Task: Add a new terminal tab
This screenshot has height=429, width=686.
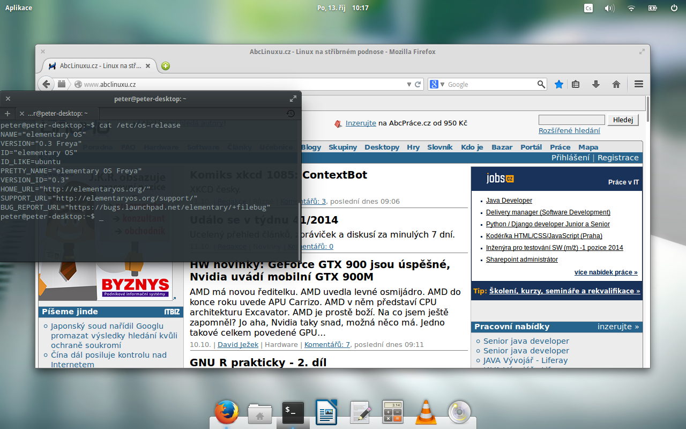Action: pyautogui.click(x=8, y=113)
